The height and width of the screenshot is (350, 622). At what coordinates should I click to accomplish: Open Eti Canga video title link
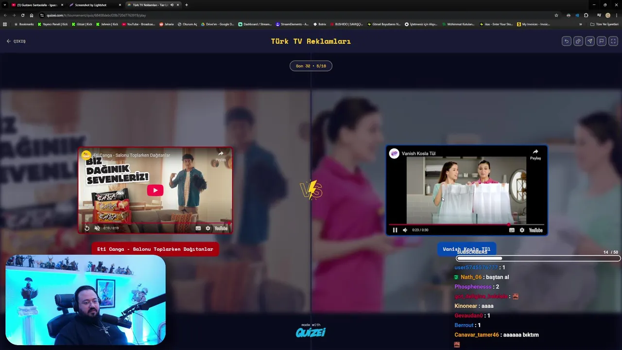132,155
